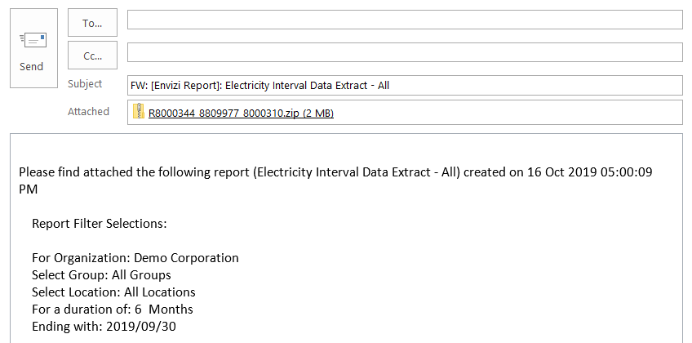The image size is (692, 343).
Task: Click the Attached label
Action: pyautogui.click(x=88, y=112)
